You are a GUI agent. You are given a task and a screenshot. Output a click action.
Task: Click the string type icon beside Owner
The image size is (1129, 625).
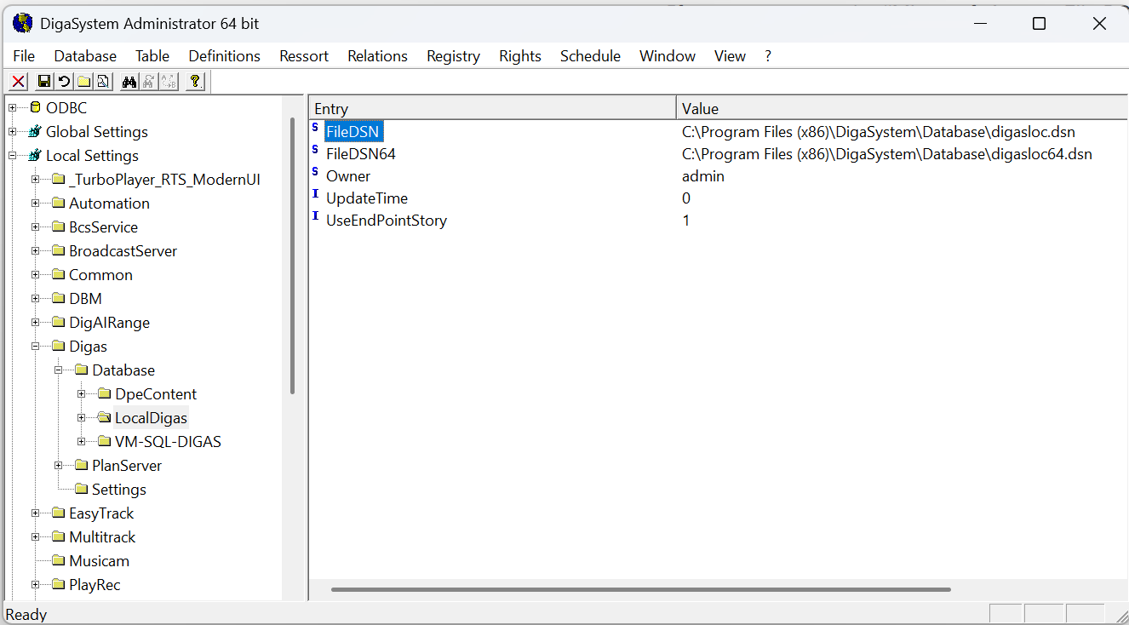315,173
